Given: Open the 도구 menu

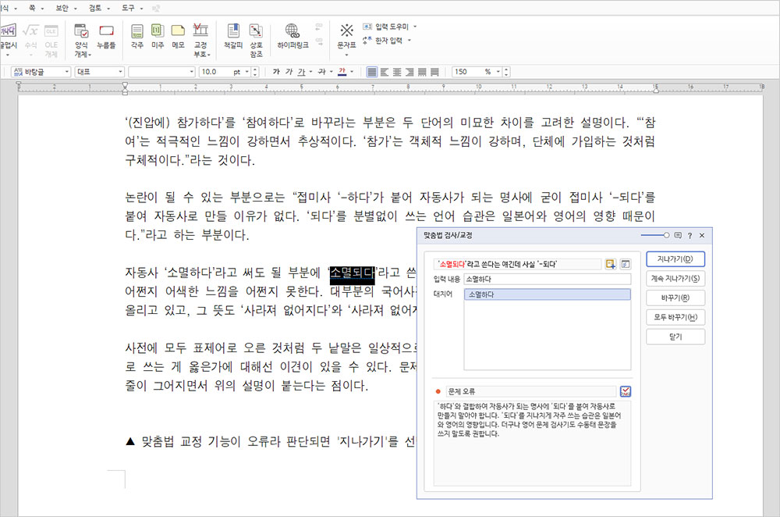Looking at the screenshot, I should click(x=133, y=8).
